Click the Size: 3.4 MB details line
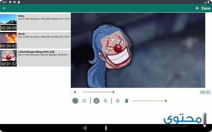The height and width of the screenshot is (132, 212). 43,55
